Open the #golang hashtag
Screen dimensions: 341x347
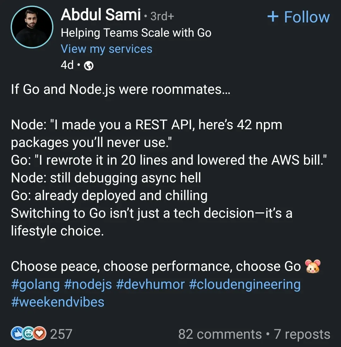[35, 284]
